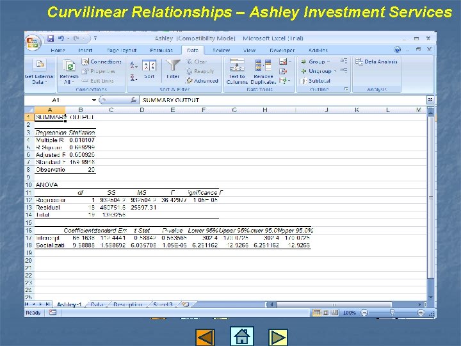
Task: Open the Insert ribbon tab
Action: click(85, 51)
